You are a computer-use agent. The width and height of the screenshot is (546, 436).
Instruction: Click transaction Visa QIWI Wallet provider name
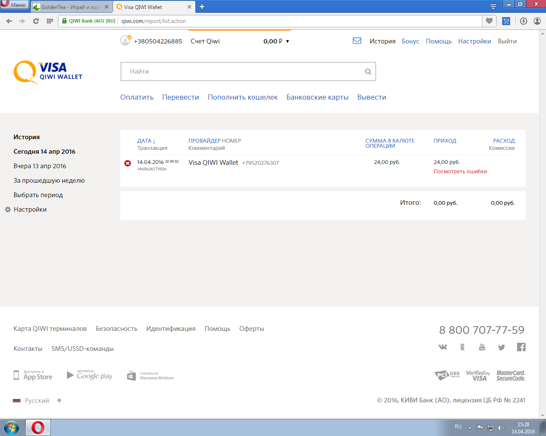(213, 163)
